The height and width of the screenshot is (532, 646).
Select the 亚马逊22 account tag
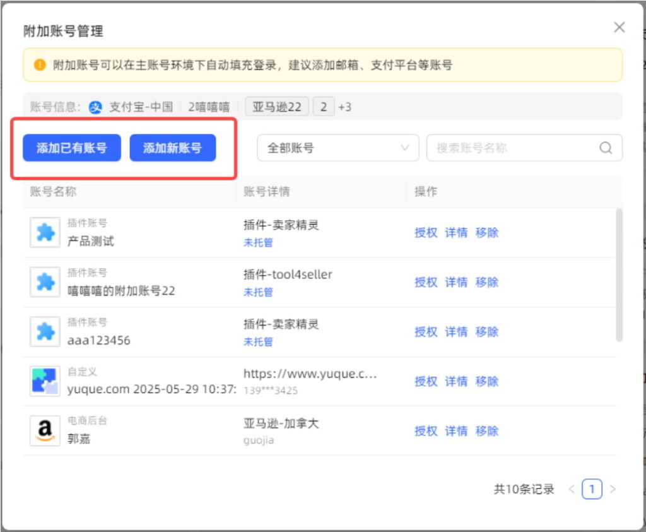tap(277, 107)
